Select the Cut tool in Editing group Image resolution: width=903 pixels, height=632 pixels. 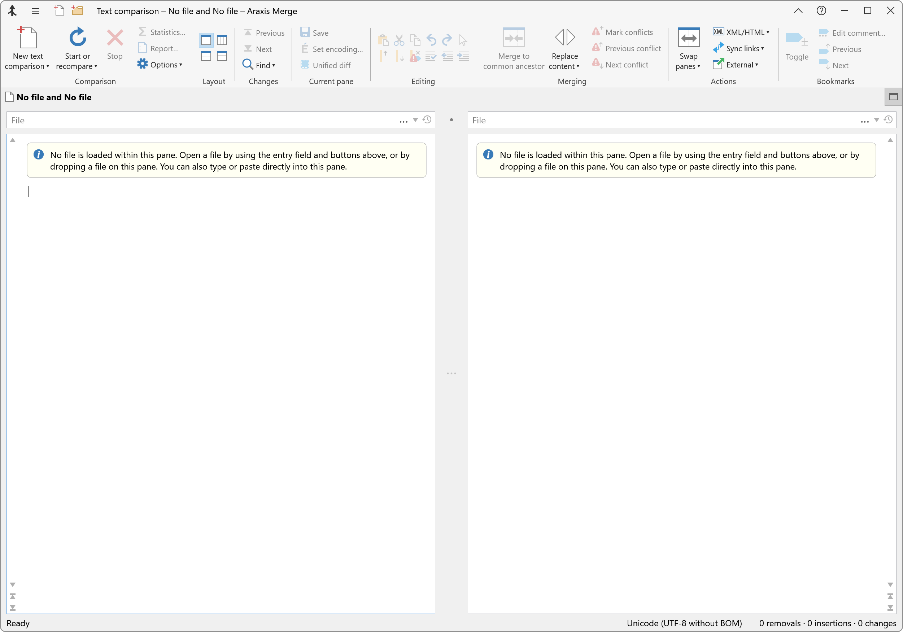pos(399,40)
